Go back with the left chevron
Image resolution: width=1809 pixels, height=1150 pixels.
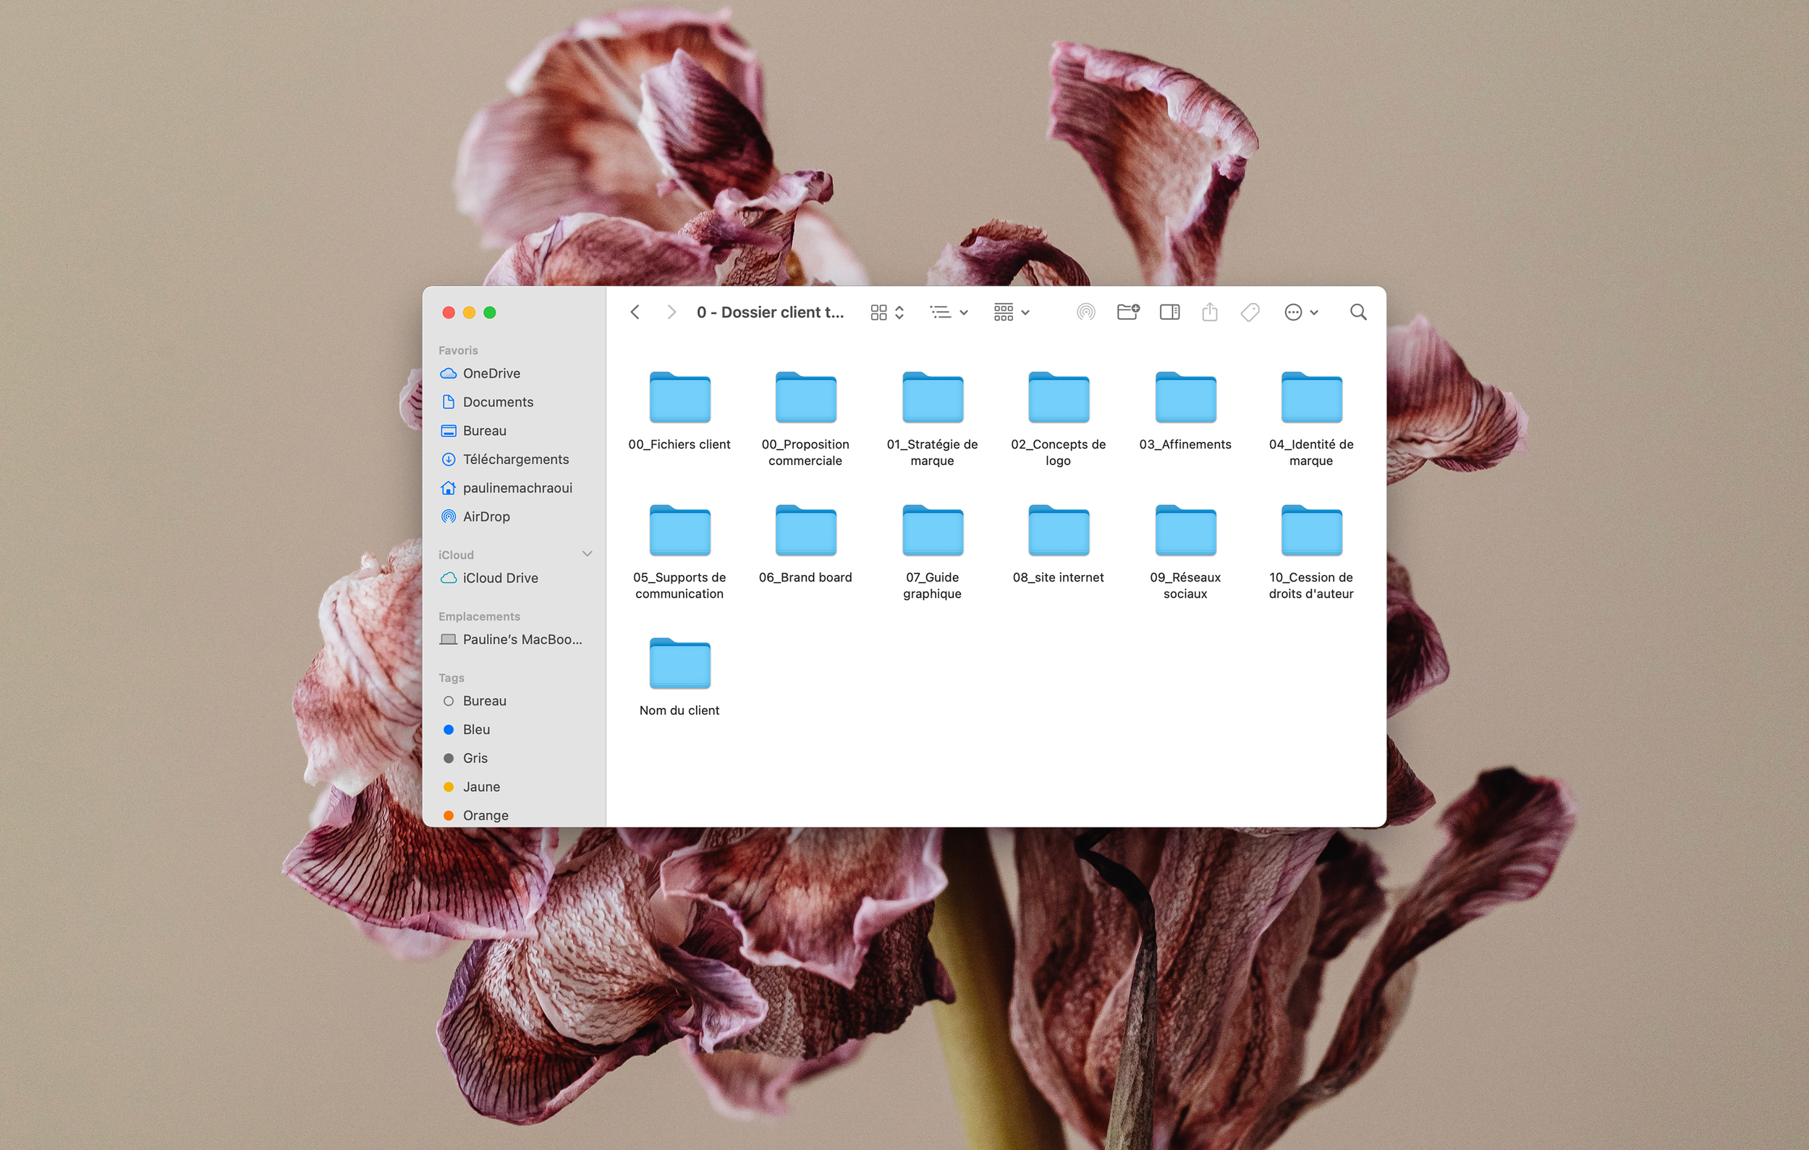[x=635, y=312]
